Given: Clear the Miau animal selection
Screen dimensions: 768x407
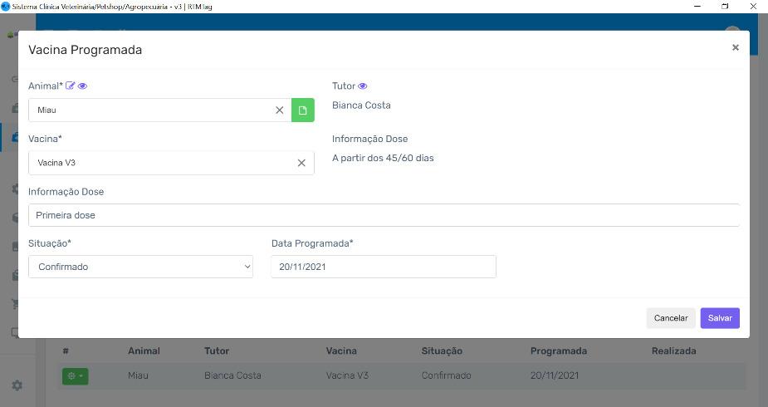Looking at the screenshot, I should pos(280,110).
